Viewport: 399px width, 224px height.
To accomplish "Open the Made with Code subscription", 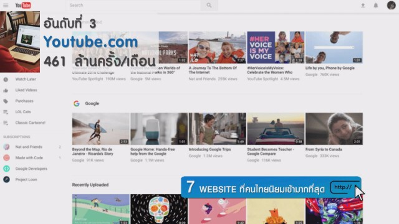I will click(29, 157).
